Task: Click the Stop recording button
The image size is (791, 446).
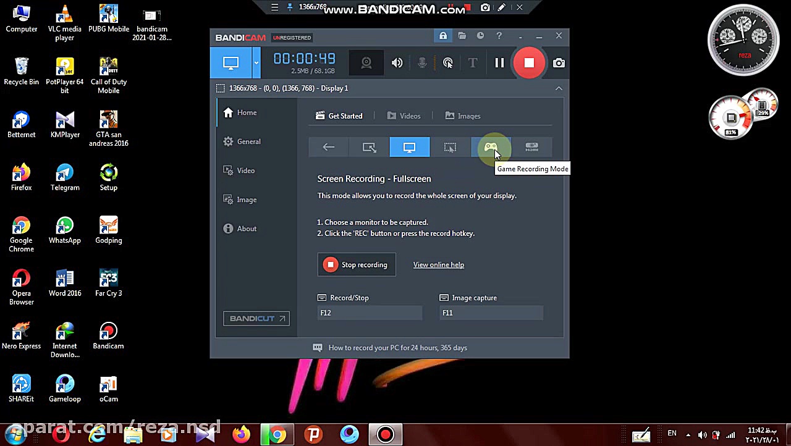Action: click(357, 265)
